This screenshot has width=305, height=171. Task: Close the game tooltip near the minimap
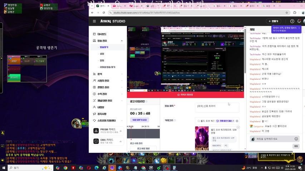click(292, 154)
